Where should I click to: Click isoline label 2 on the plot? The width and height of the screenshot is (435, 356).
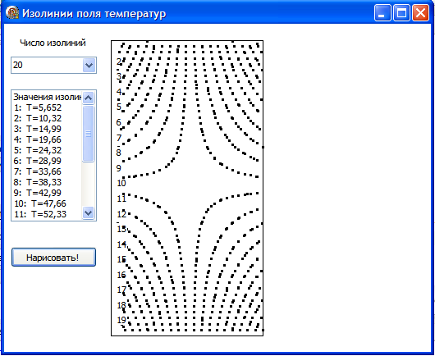pos(119,62)
